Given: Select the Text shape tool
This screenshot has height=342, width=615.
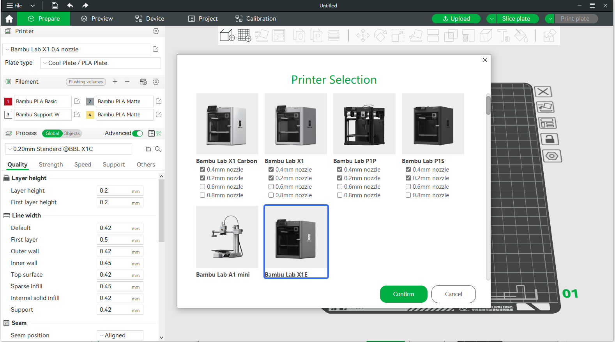Looking at the screenshot, I should [503, 35].
